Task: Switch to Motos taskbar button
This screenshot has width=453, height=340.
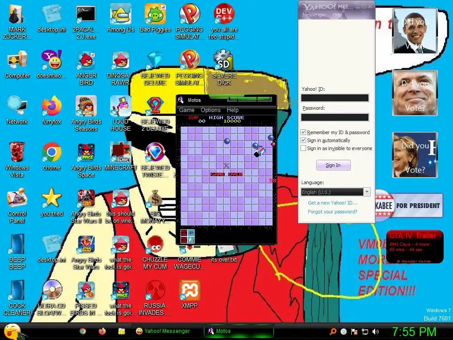Action: [x=238, y=331]
